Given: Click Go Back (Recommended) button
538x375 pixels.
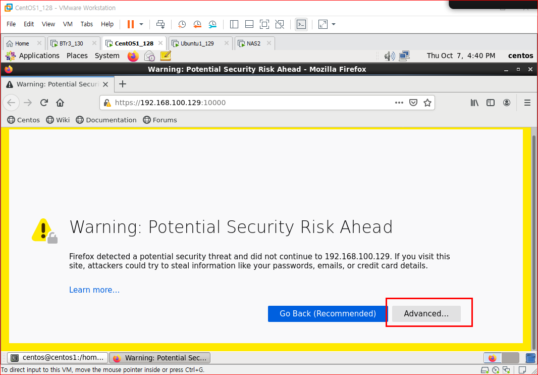Looking at the screenshot, I should click(328, 313).
